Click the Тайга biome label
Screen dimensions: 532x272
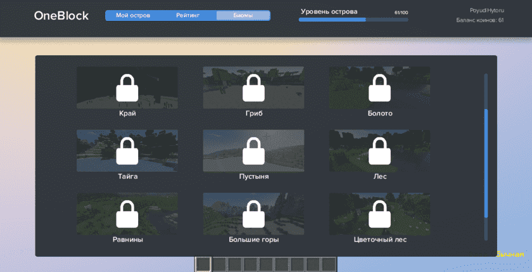click(127, 176)
